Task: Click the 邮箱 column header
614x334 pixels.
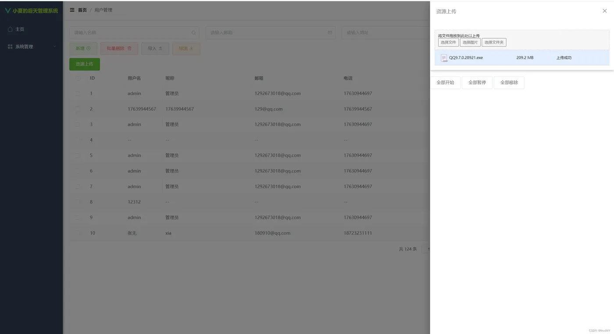Action: pyautogui.click(x=259, y=78)
